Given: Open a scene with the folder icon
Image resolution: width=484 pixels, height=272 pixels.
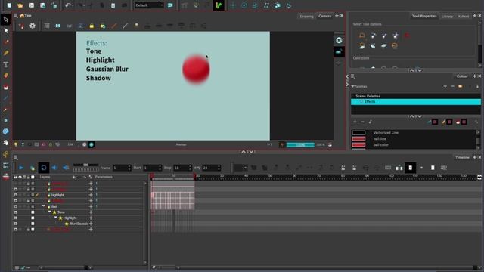Looking at the screenshot, I should (x=20, y=5).
